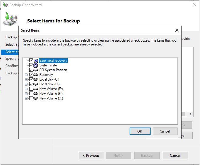200x165 pixels.
Task: Click the Recovery drive icon
Action: pyautogui.click(x=36, y=75)
